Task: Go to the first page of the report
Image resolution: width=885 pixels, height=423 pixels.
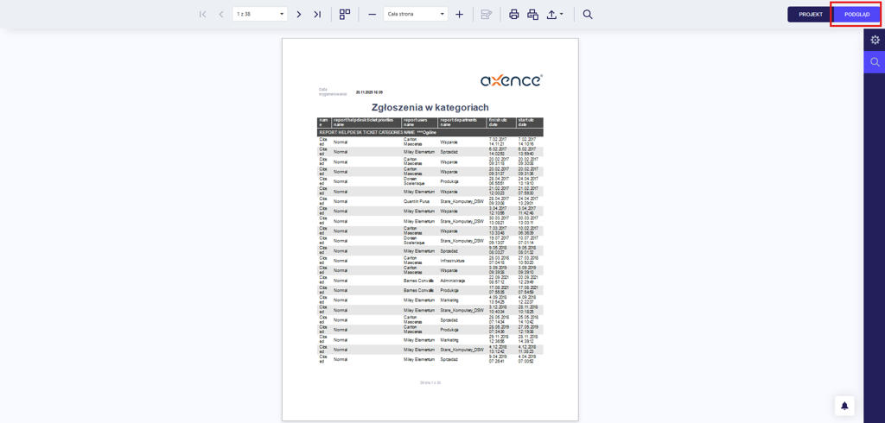Action: pos(203,15)
